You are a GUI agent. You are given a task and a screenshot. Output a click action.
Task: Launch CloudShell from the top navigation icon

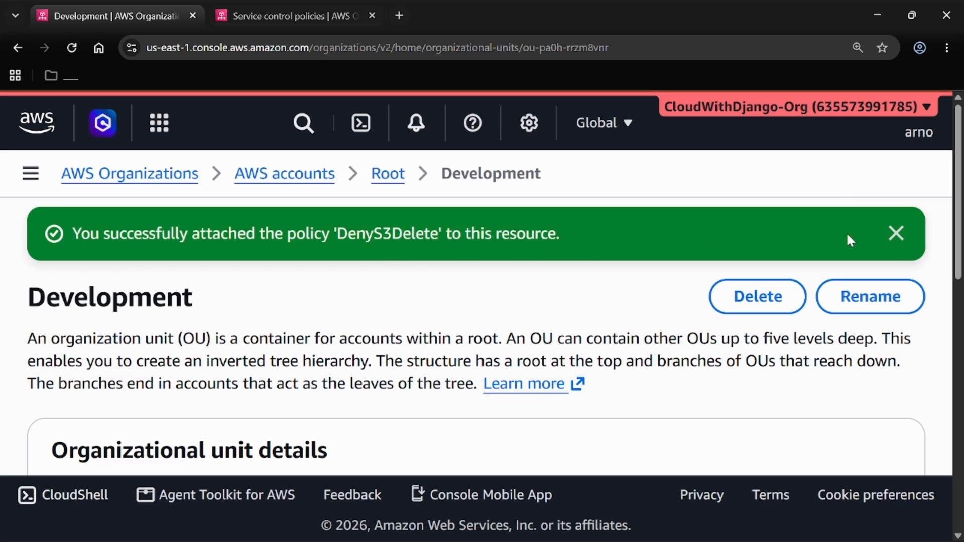click(361, 123)
